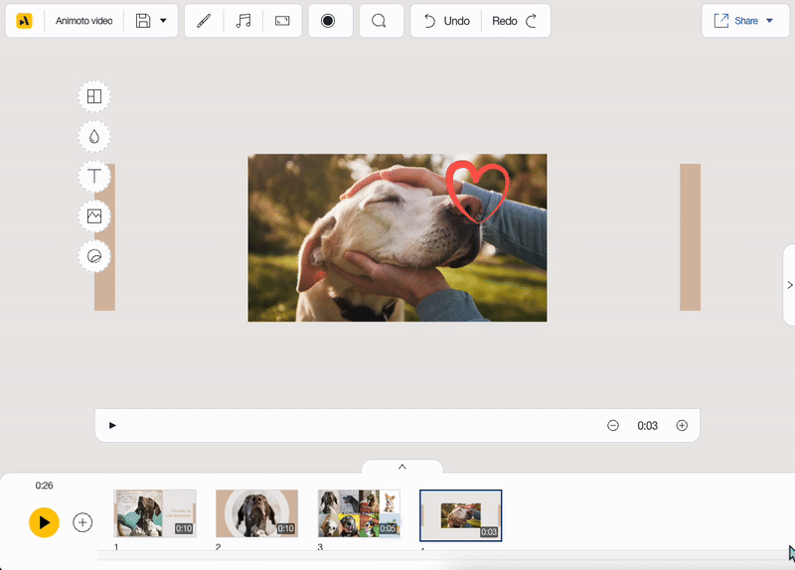Go to the next block via the right tan strip
Viewport: 795px width, 570px height.
690,237
